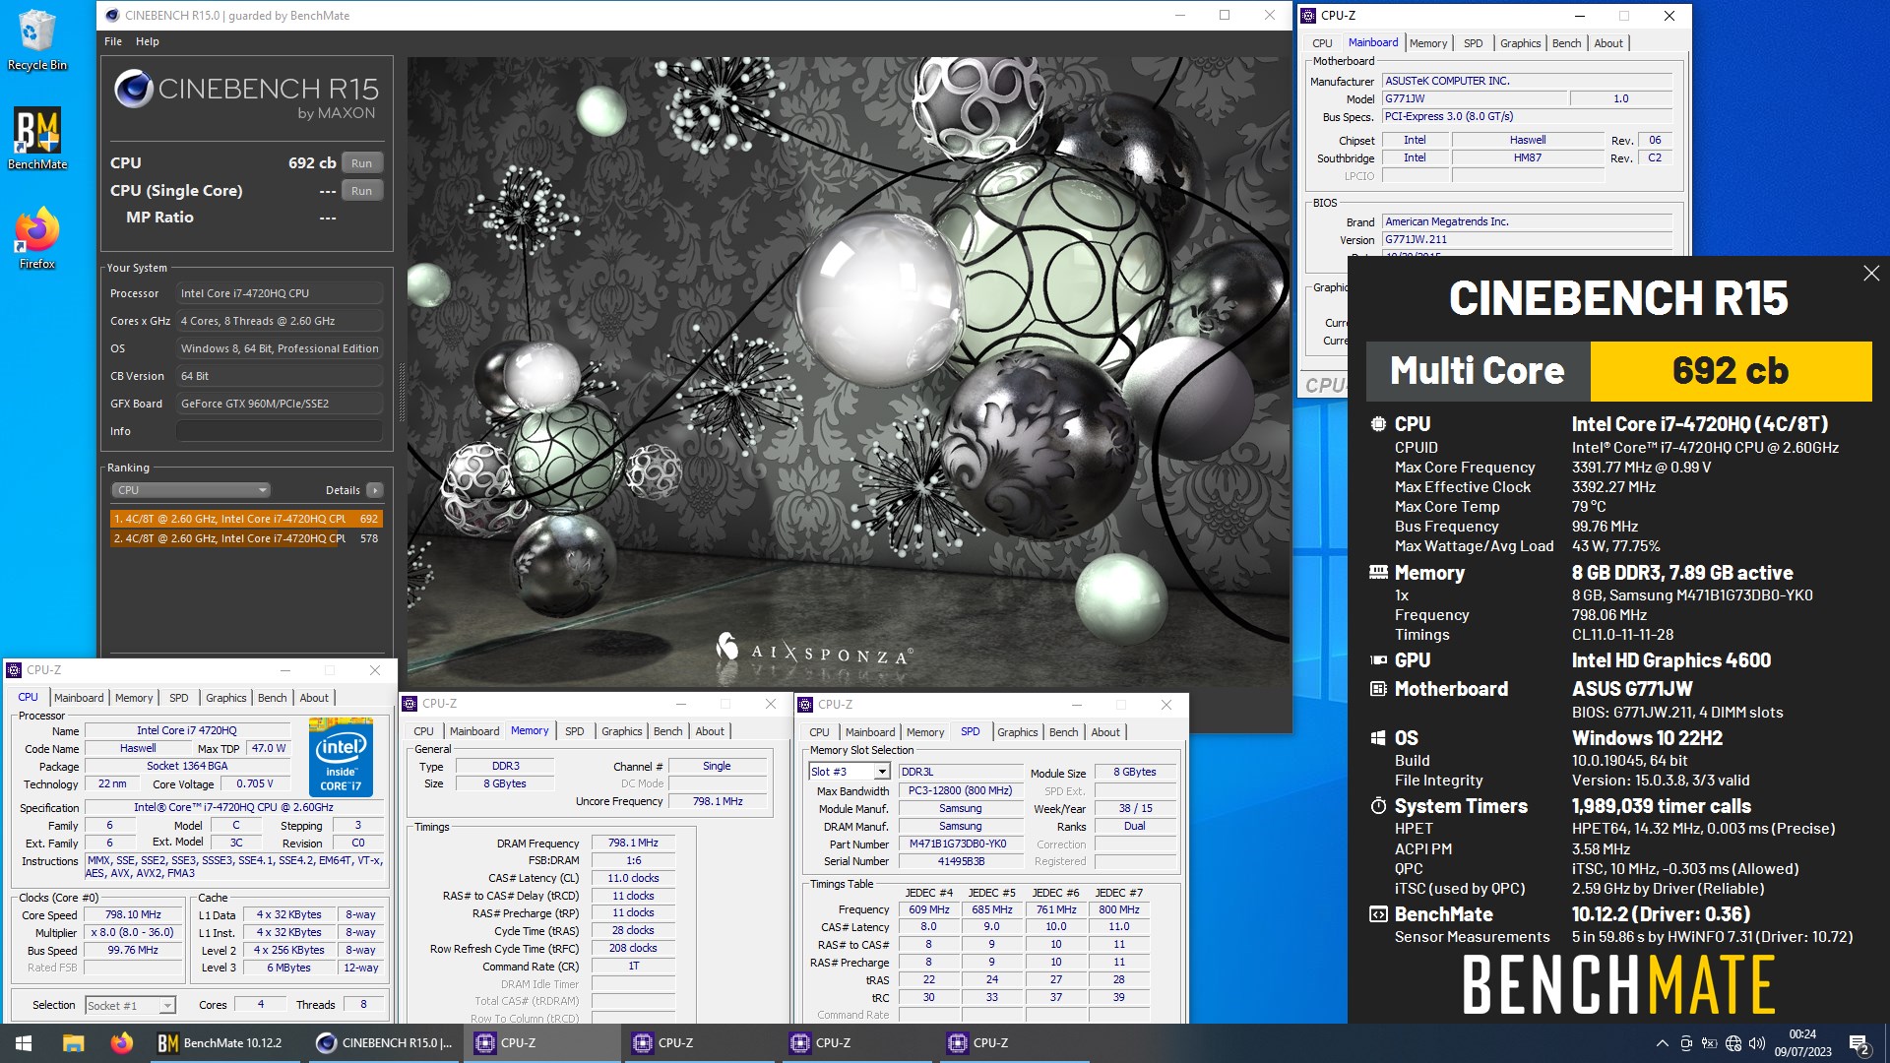Click the Intel Core i7 inside logo

[x=341, y=757]
